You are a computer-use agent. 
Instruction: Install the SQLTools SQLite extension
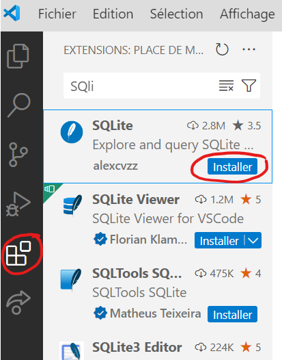[232, 314]
